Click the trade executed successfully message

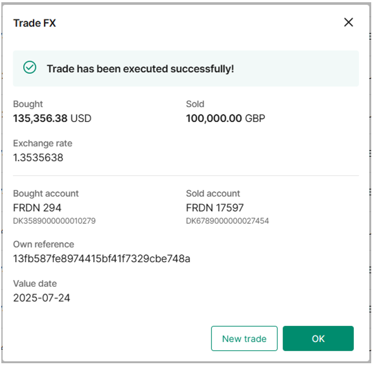coord(140,69)
